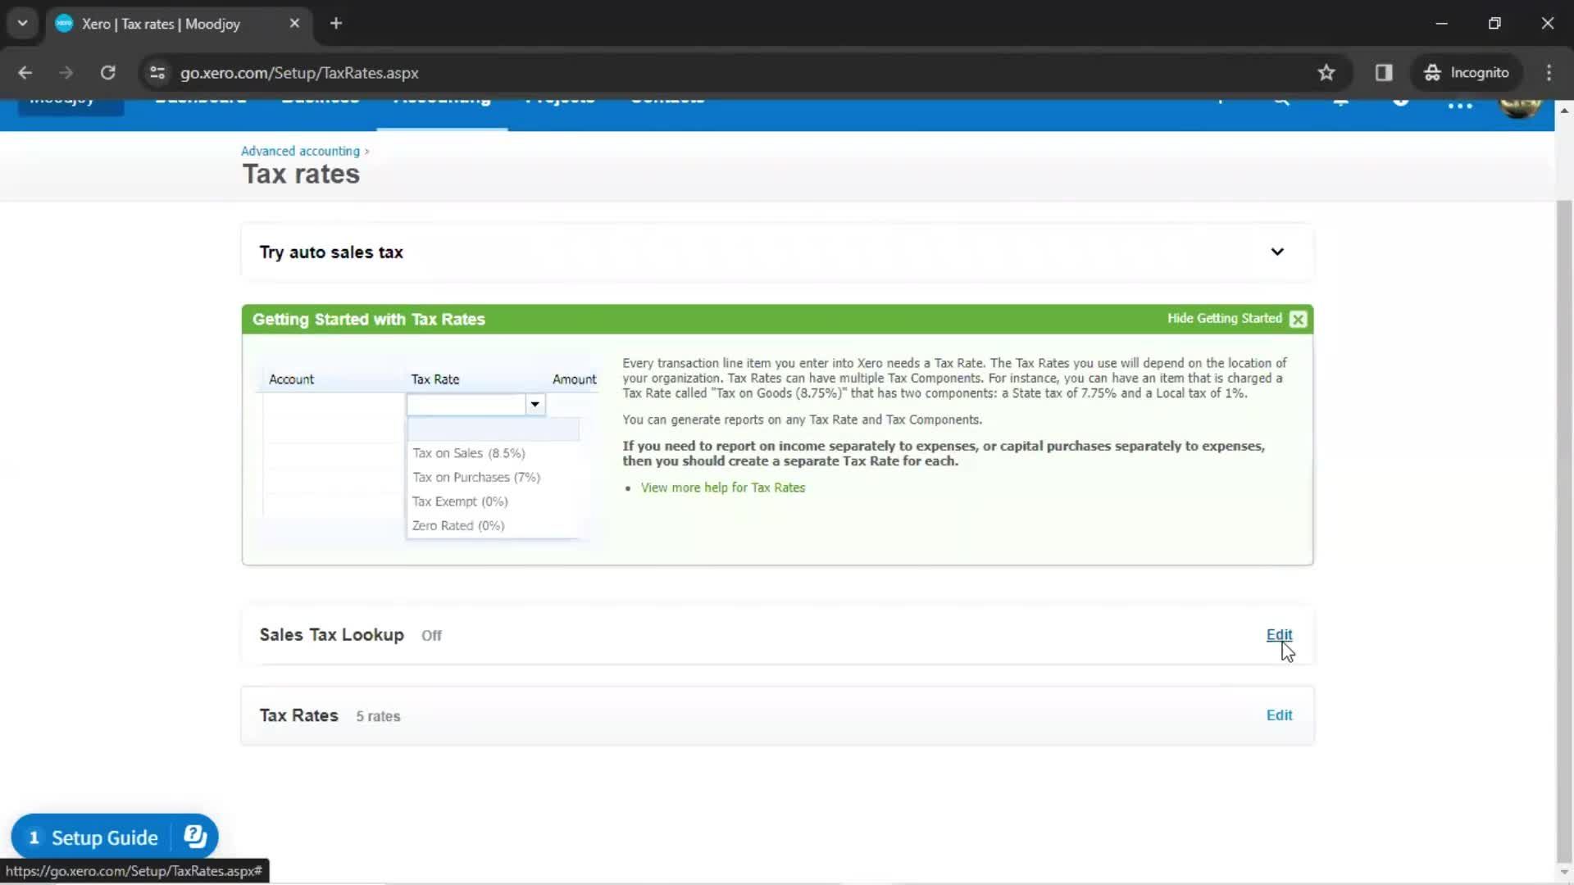Viewport: 1574px width, 885px height.
Task: Open the Chrome three-dot menu
Action: click(1549, 73)
